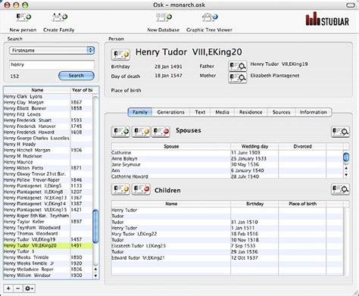Screen dimensions: 359x296
Task: Click the plus button below the name list
Action: [x=8, y=288]
